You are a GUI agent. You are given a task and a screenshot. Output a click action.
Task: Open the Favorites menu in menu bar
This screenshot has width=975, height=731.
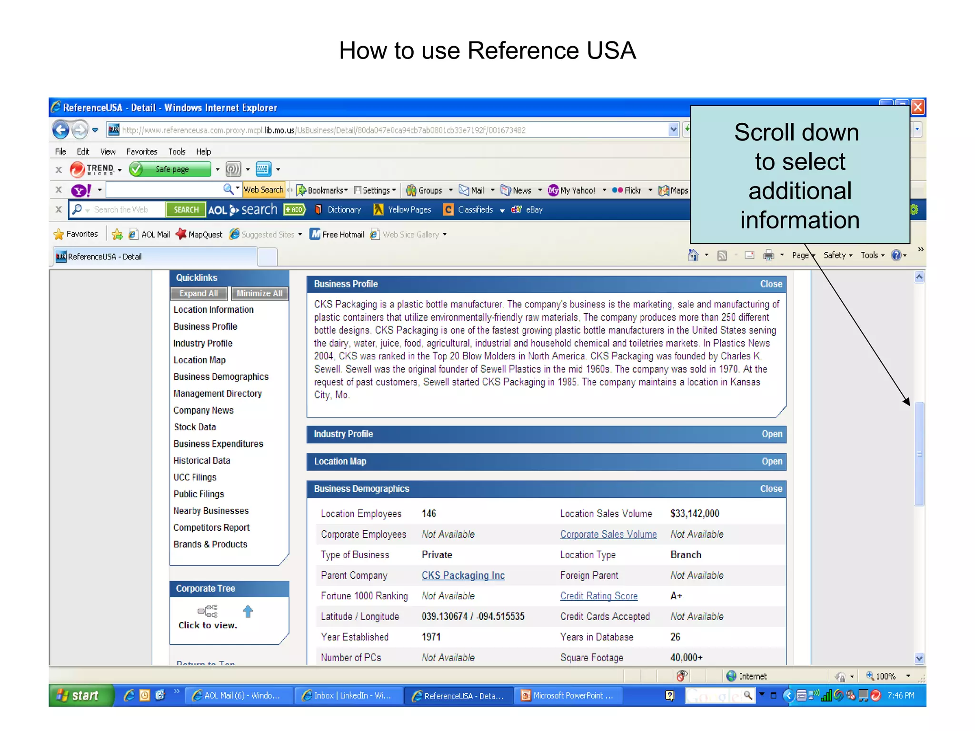click(x=141, y=151)
